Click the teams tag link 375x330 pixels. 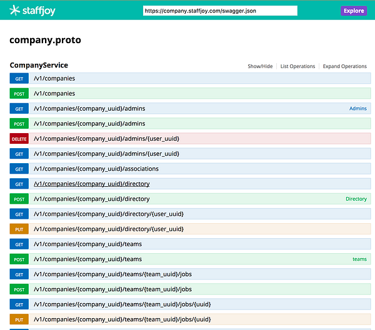click(359, 259)
